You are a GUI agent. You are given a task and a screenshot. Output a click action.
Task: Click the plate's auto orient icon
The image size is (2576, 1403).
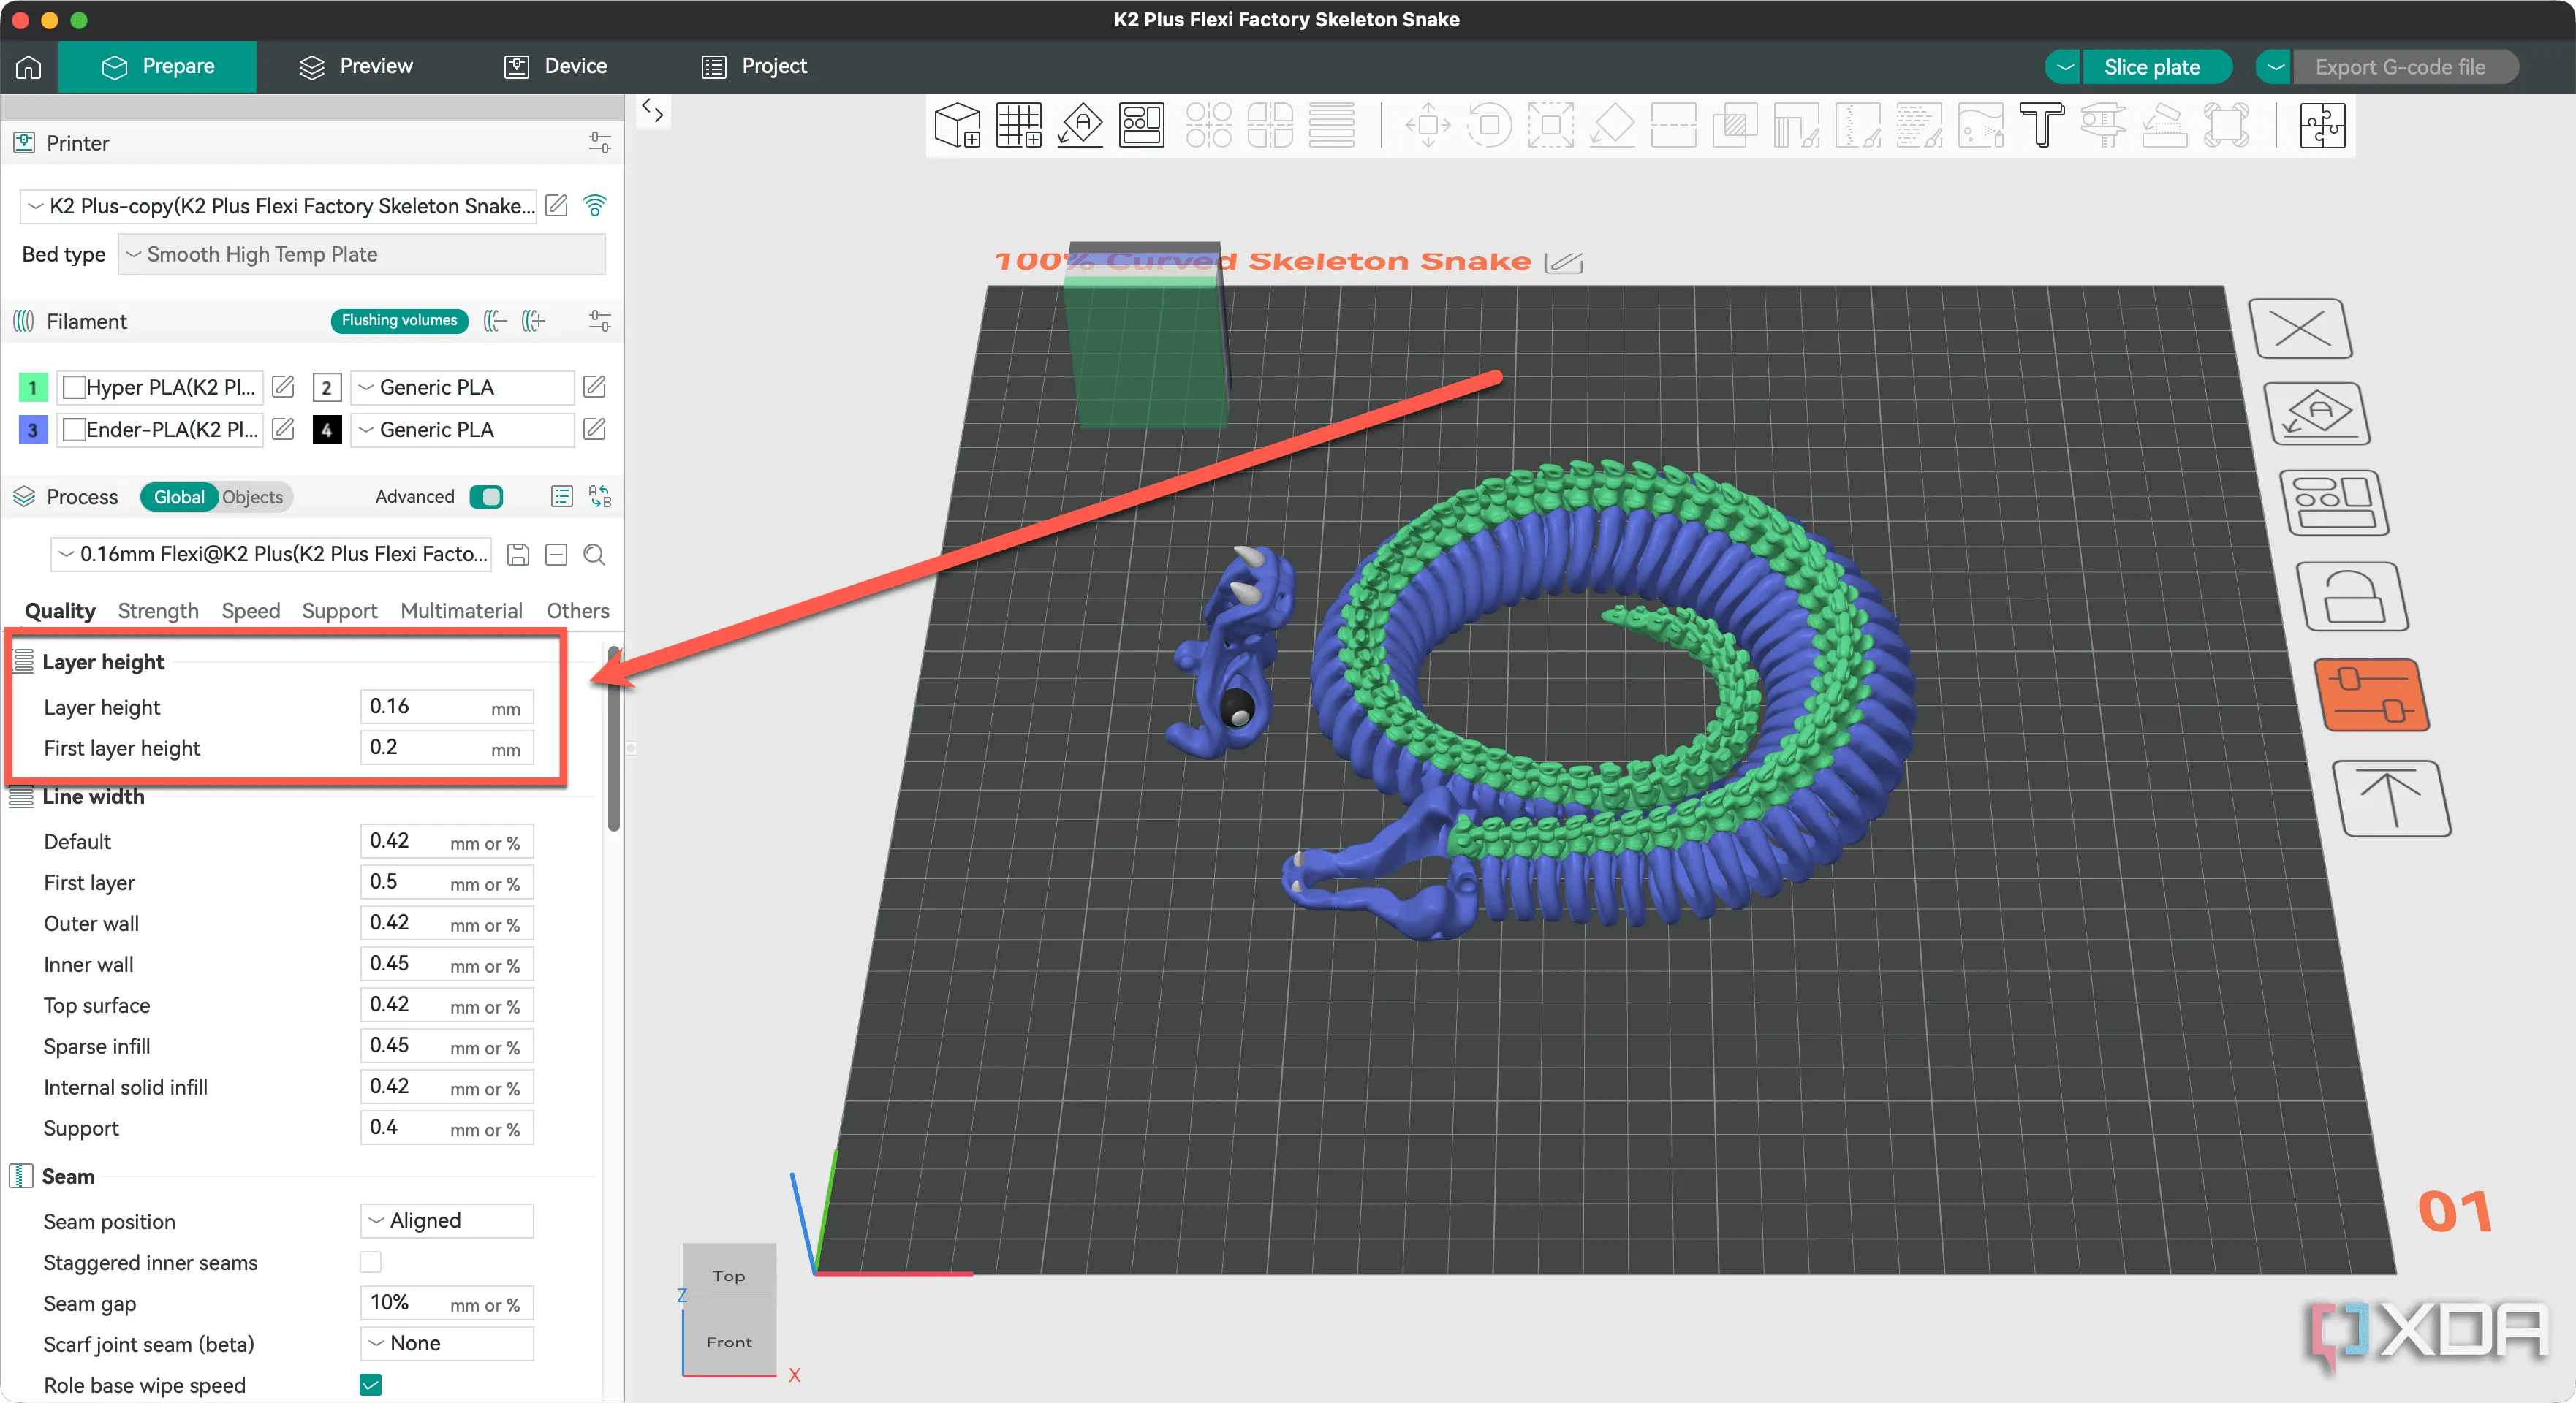click(2317, 414)
